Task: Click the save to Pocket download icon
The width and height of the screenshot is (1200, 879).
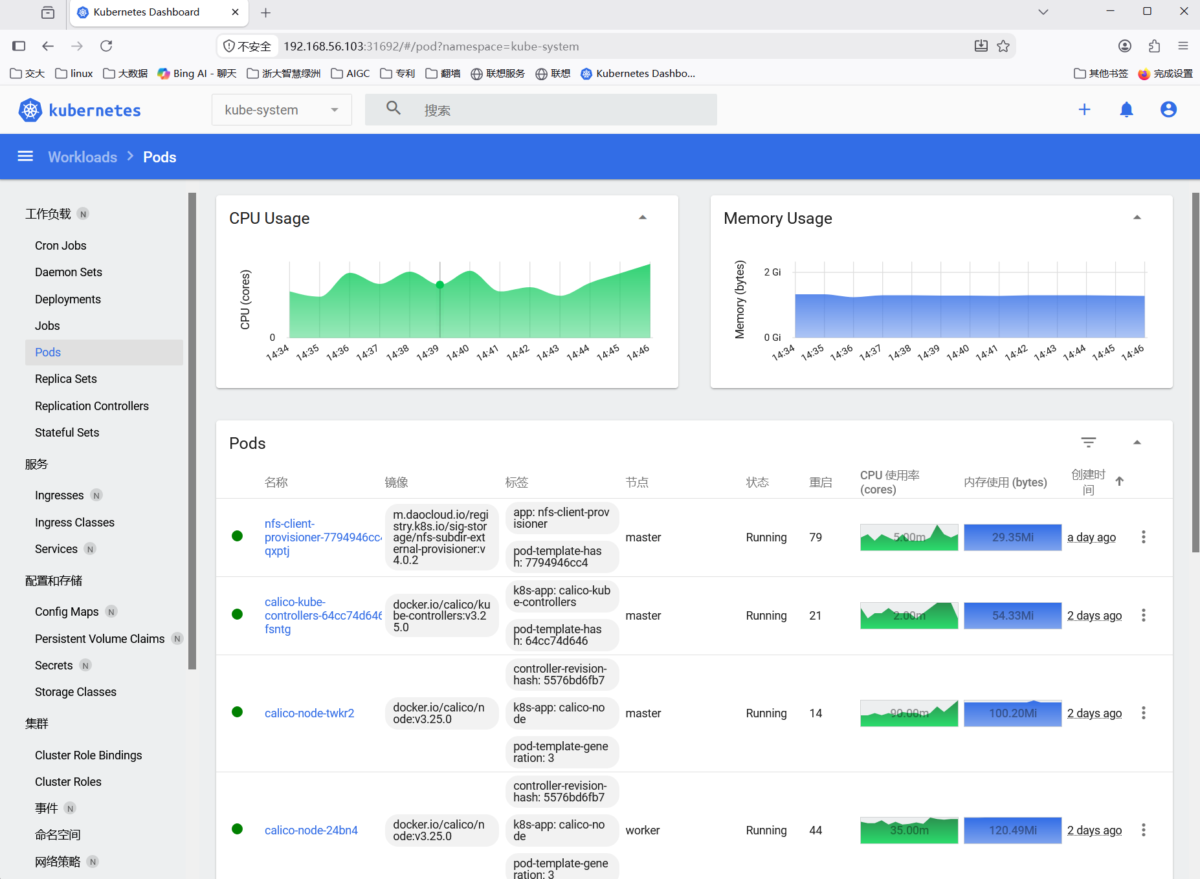Action: pos(981,46)
